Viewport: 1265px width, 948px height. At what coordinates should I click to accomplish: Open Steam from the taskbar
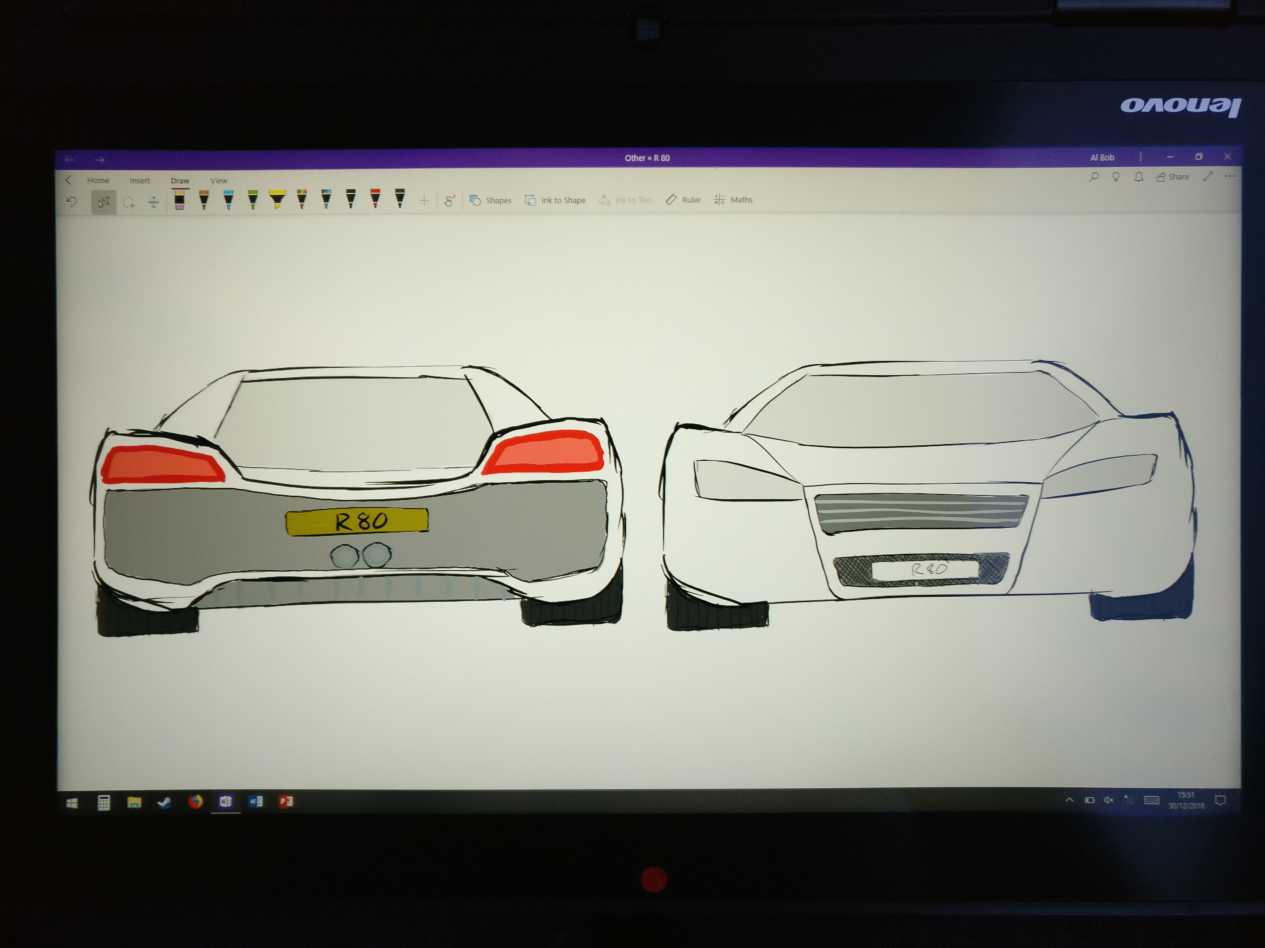pyautogui.click(x=164, y=802)
